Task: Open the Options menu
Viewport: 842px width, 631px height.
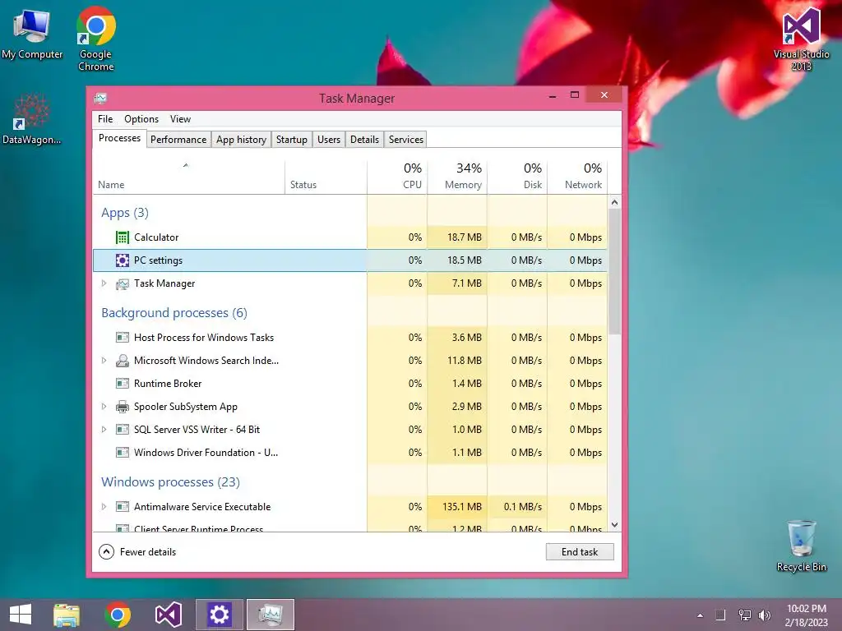Action: (x=141, y=119)
